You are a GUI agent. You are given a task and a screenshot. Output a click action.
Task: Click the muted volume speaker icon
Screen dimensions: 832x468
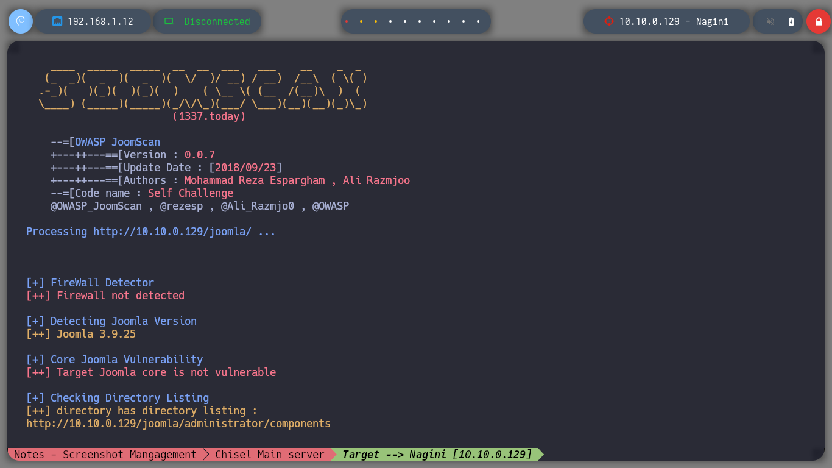tap(770, 21)
